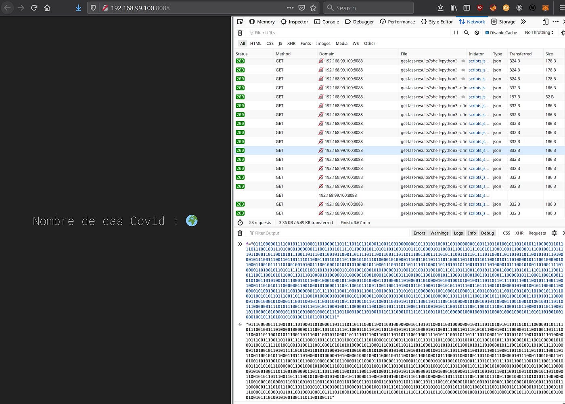Filter requests by Media

tap(341, 44)
